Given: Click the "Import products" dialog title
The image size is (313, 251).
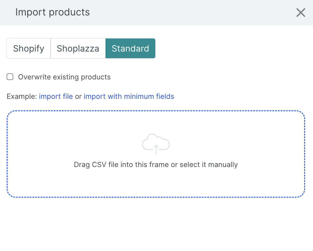Looking at the screenshot, I should [52, 12].
